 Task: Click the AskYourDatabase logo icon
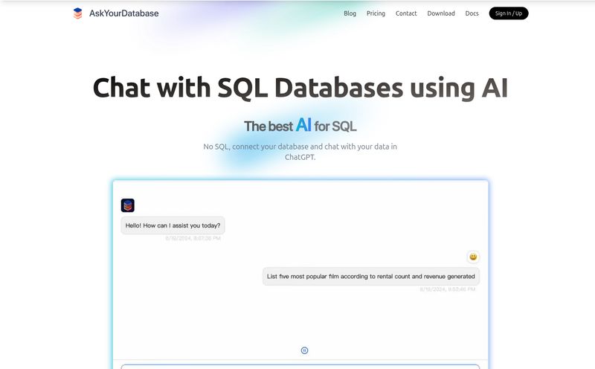[x=77, y=13]
